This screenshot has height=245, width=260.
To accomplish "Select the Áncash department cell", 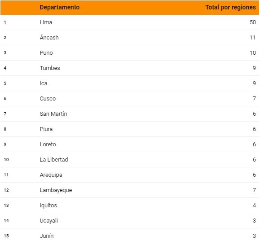I will (x=49, y=37).
